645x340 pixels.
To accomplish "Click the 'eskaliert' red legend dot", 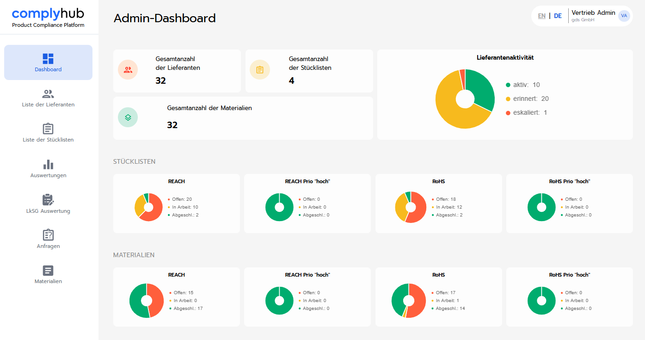I will (x=508, y=113).
